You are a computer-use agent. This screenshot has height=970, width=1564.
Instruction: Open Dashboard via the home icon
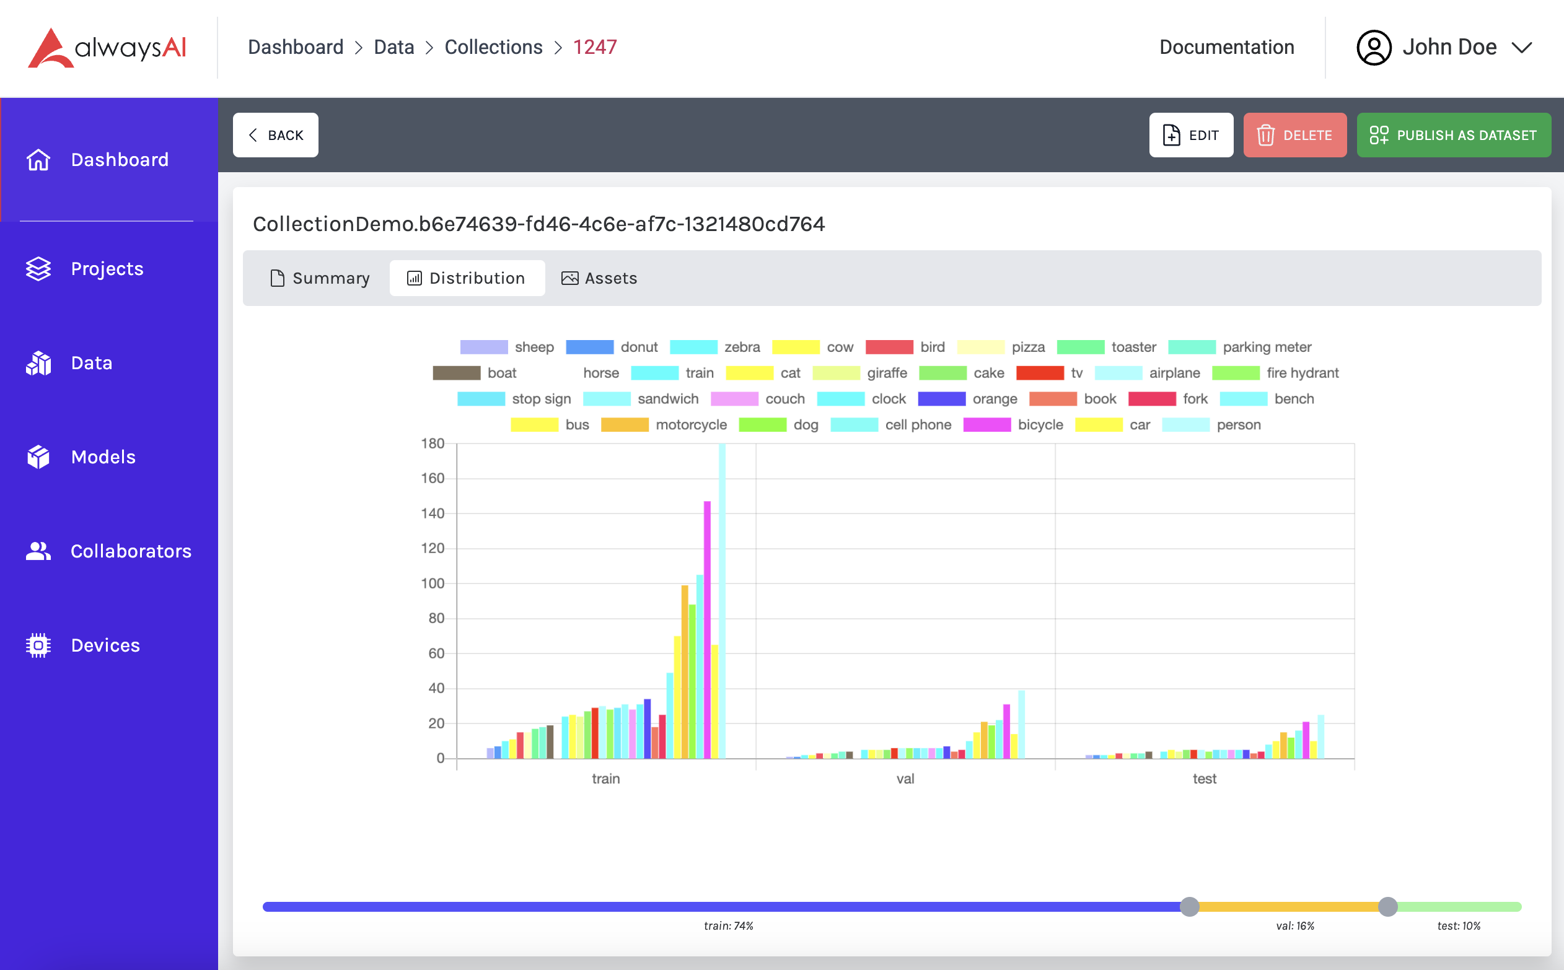coord(38,160)
